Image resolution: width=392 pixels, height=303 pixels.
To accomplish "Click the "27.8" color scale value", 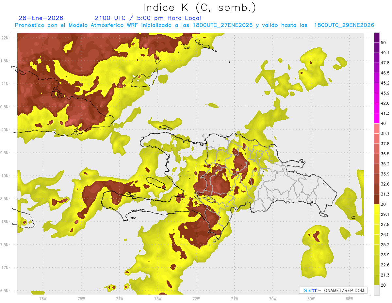I will [x=385, y=225].
